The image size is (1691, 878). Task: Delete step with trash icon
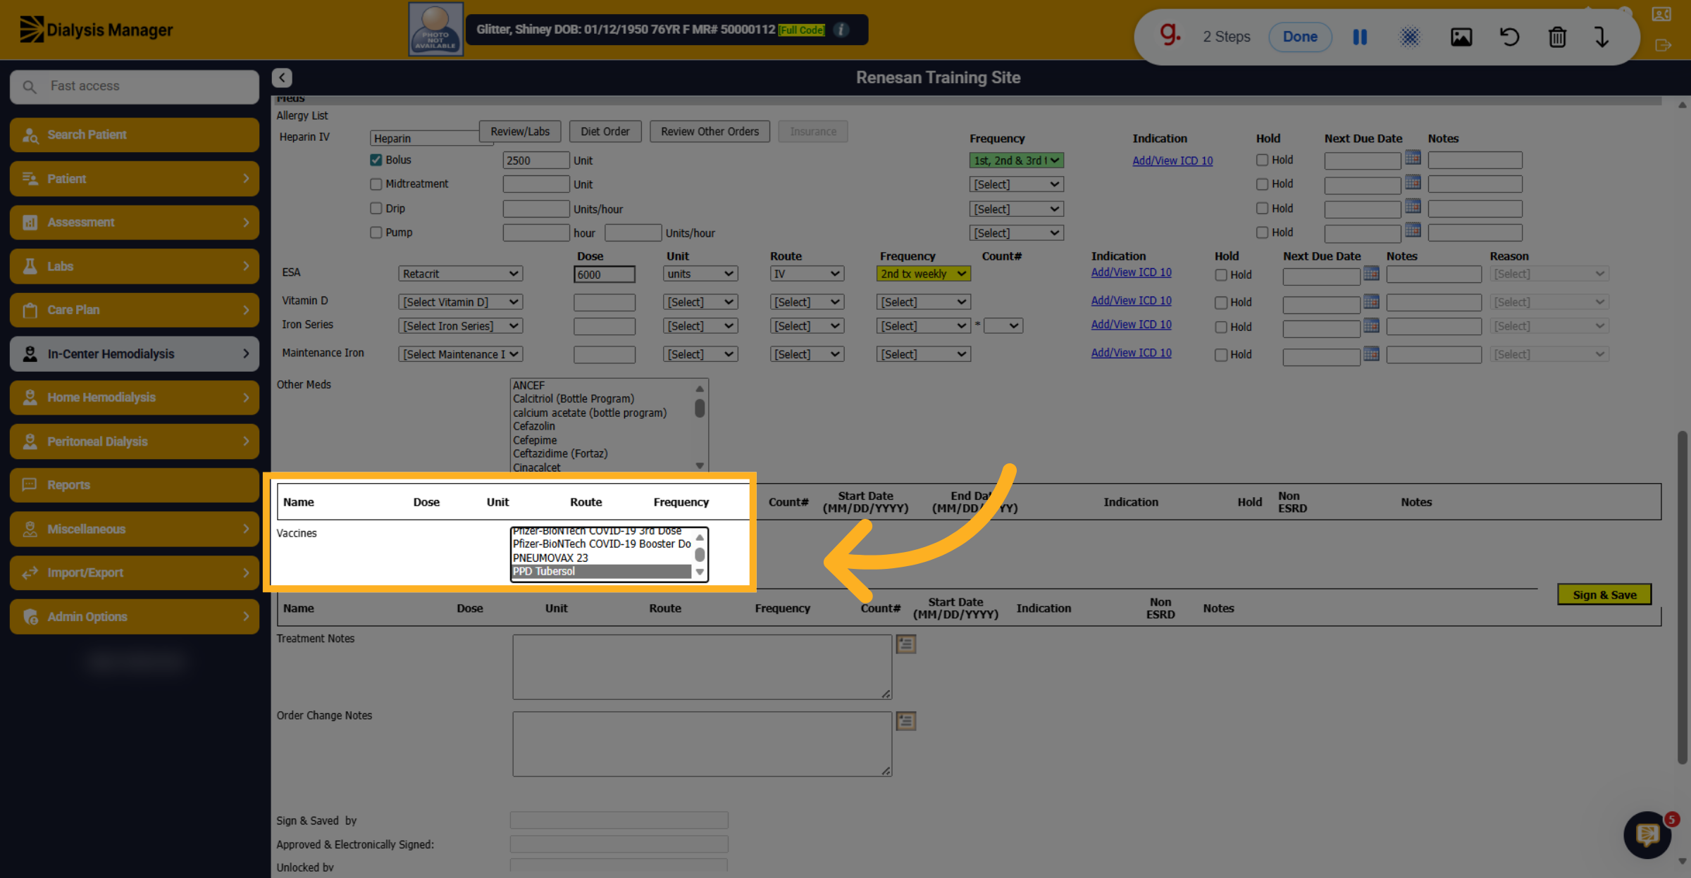pyautogui.click(x=1557, y=37)
